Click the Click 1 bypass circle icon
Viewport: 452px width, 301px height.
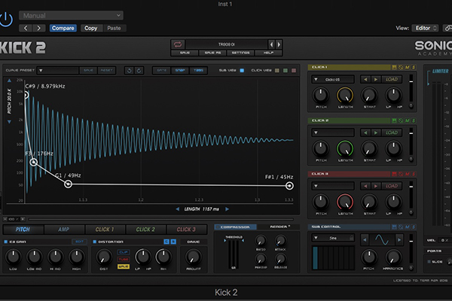[401, 67]
